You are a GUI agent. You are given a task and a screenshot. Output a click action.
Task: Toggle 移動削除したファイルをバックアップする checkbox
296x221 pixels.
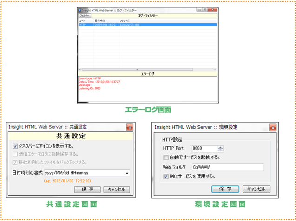tap(15, 162)
